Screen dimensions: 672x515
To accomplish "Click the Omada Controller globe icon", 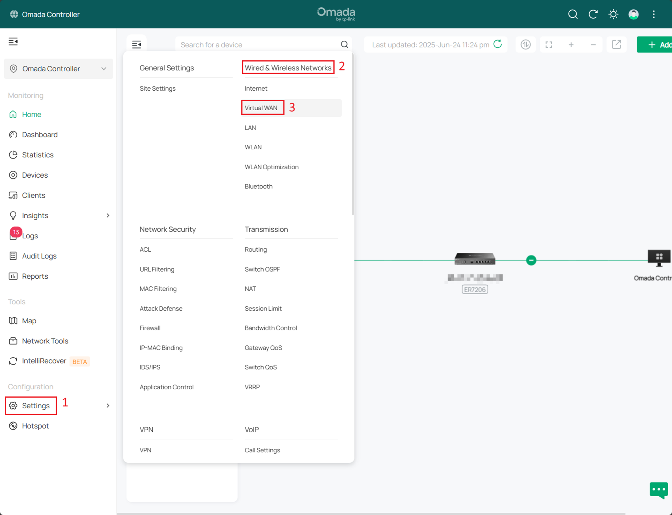I will click(14, 14).
